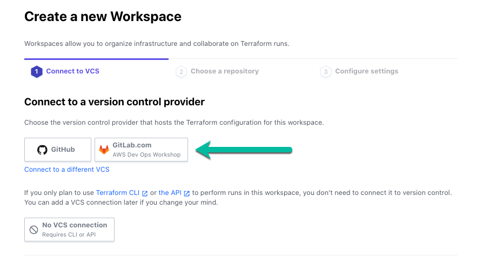
Task: Open external link icon beside the API
Action: click(x=187, y=193)
